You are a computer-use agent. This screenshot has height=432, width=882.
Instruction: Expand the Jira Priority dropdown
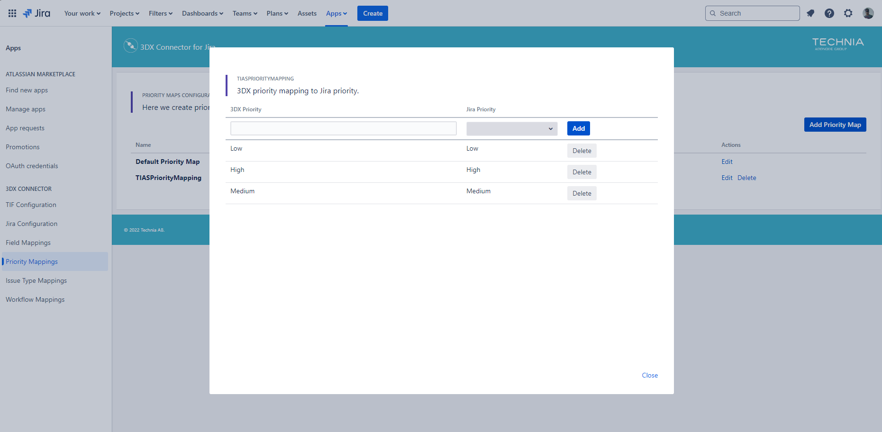pos(511,129)
